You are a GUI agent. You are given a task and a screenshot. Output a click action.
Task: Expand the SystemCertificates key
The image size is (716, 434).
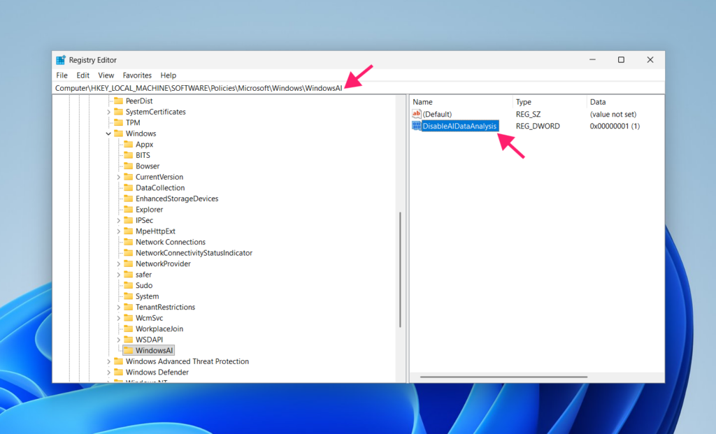(x=108, y=112)
